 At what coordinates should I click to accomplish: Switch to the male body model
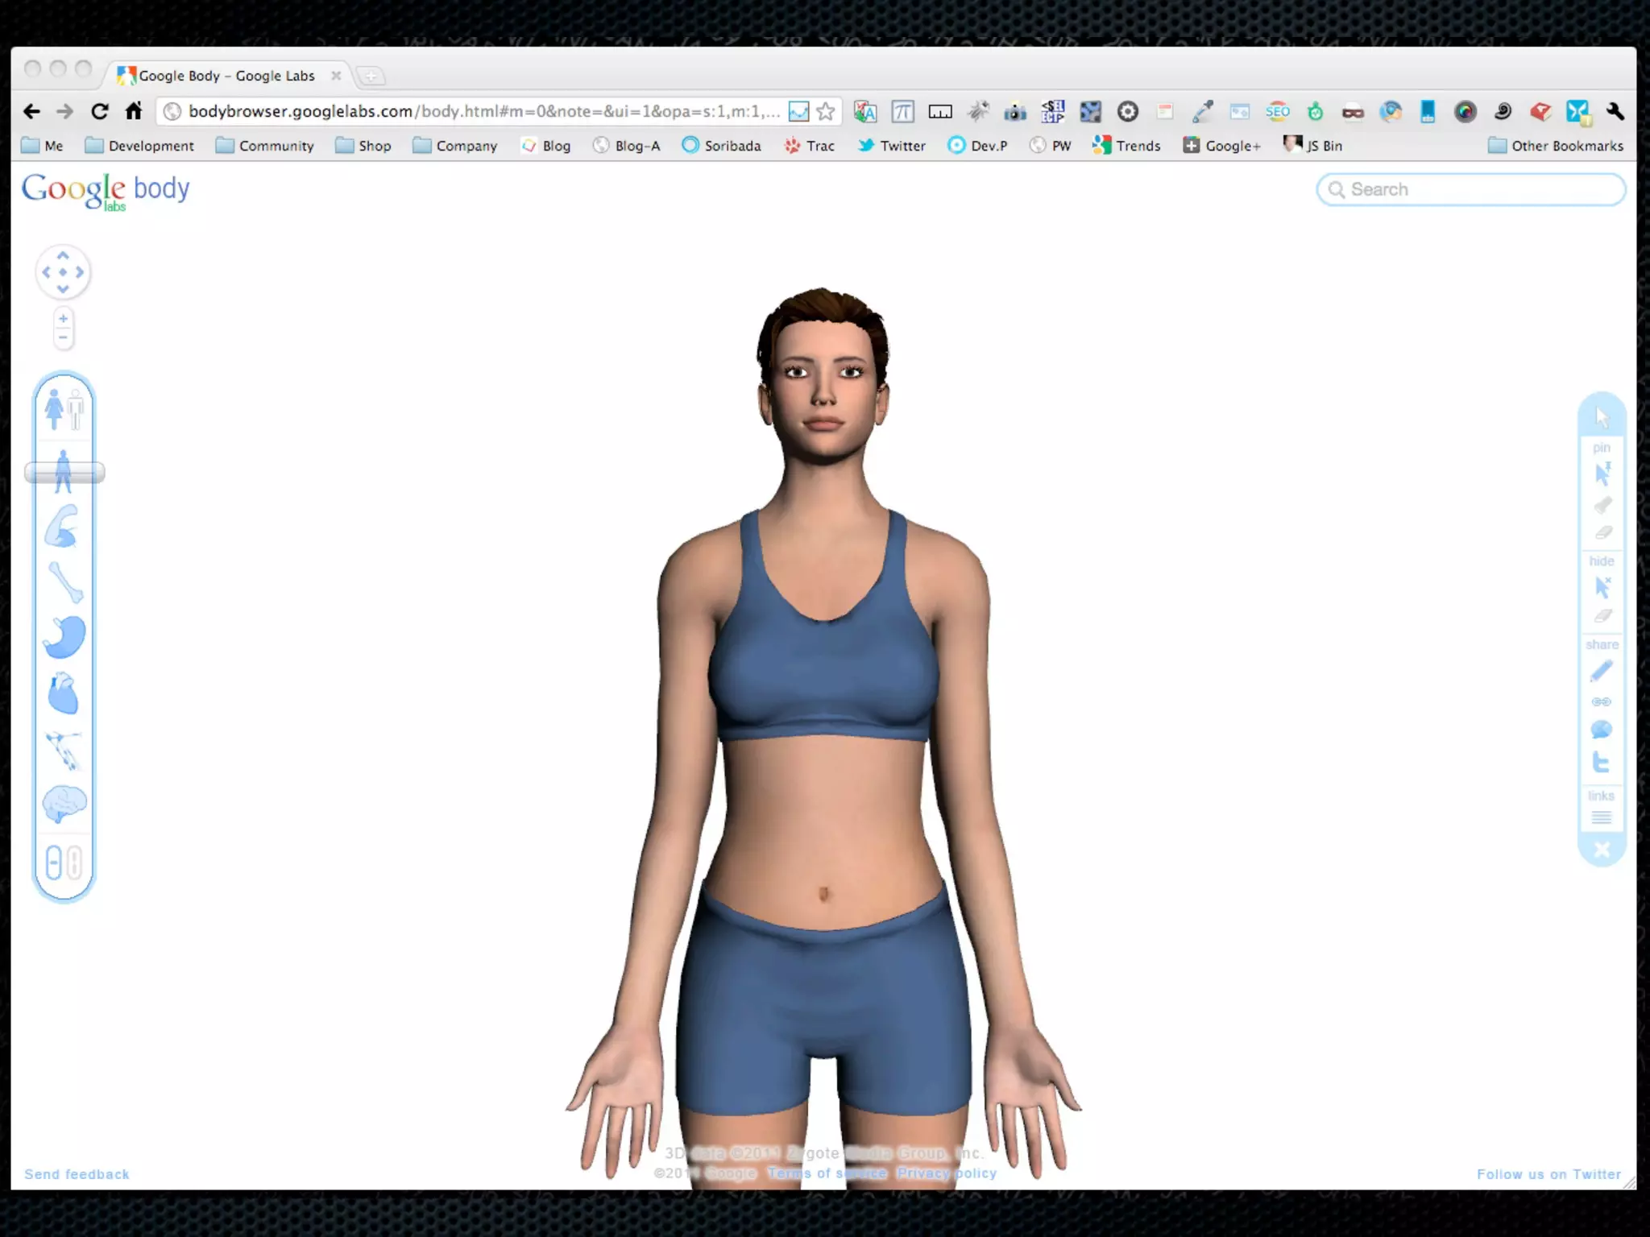(x=76, y=410)
